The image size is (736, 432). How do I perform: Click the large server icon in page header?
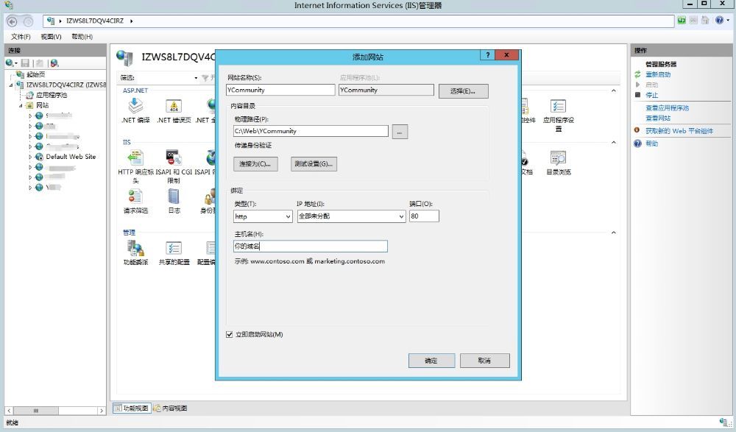(x=124, y=57)
